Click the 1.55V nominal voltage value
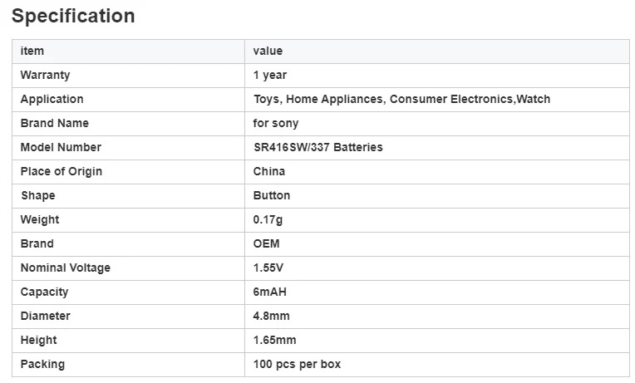635x383 pixels. coord(268,268)
